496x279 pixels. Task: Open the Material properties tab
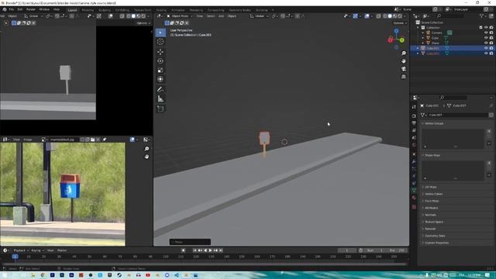[414, 198]
